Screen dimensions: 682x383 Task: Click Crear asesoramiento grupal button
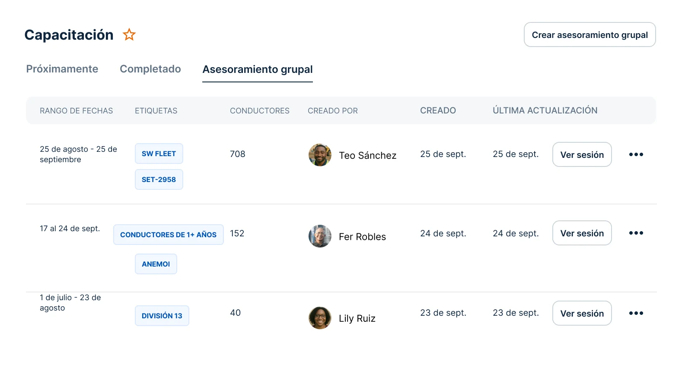pyautogui.click(x=590, y=35)
